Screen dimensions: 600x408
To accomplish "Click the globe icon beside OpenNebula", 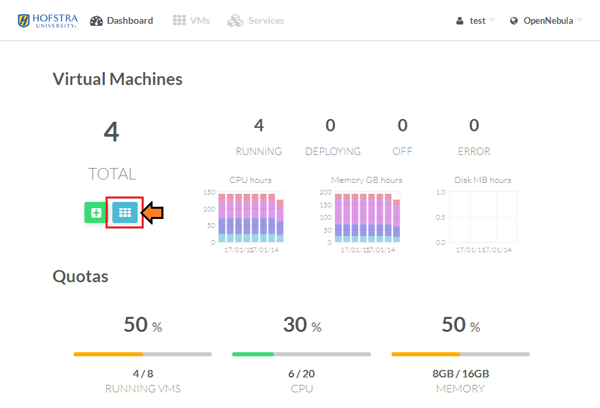I will pyautogui.click(x=514, y=21).
